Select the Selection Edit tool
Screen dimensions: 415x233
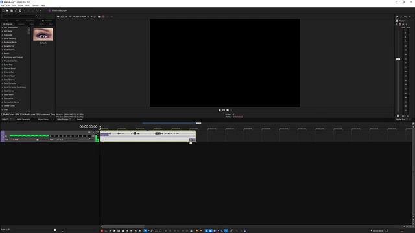(156, 231)
